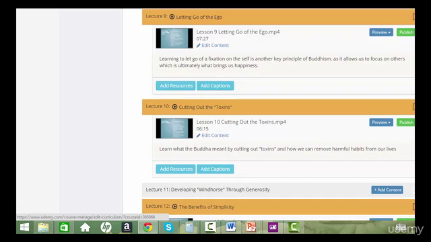The image size is (431, 242).
Task: Click pencil icon for Lesson 10 Edit Content
Action: coord(199,136)
